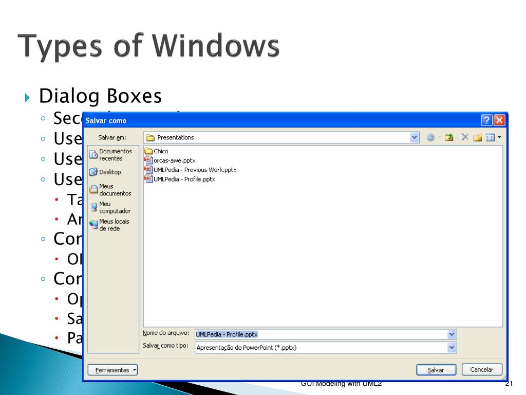Click the Help question mark button

click(x=486, y=120)
